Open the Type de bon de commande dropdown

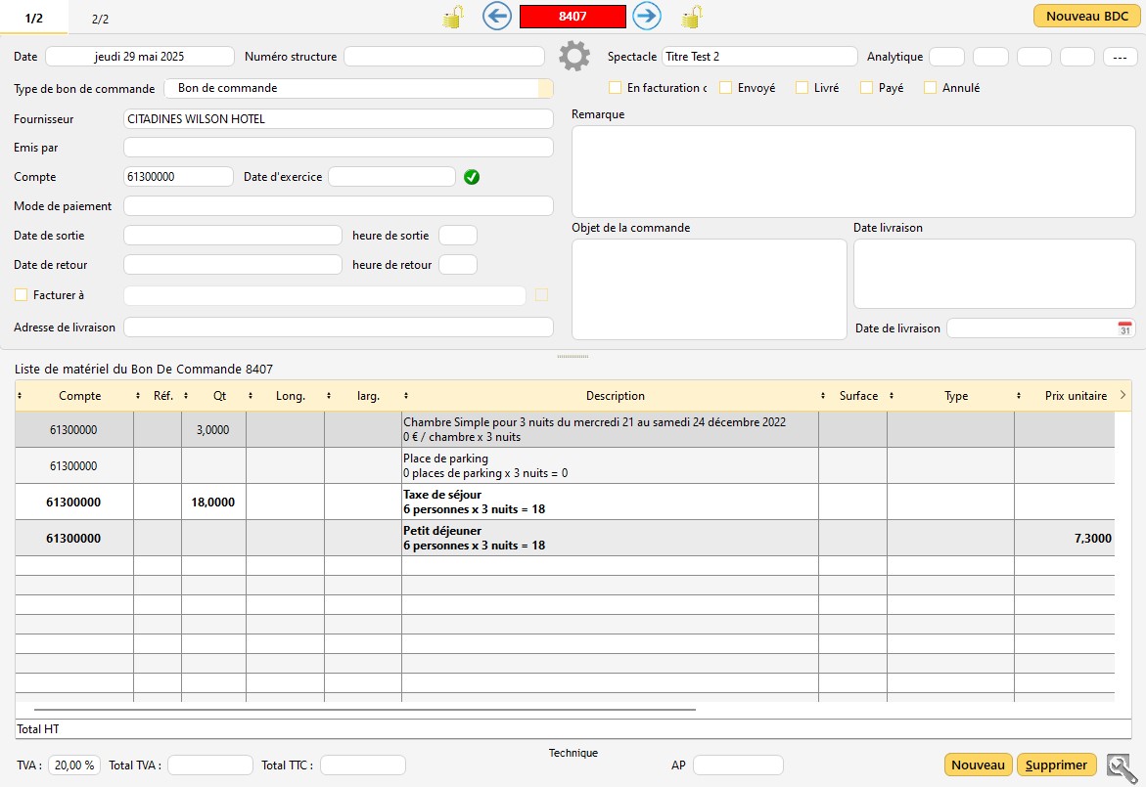pyautogui.click(x=545, y=88)
